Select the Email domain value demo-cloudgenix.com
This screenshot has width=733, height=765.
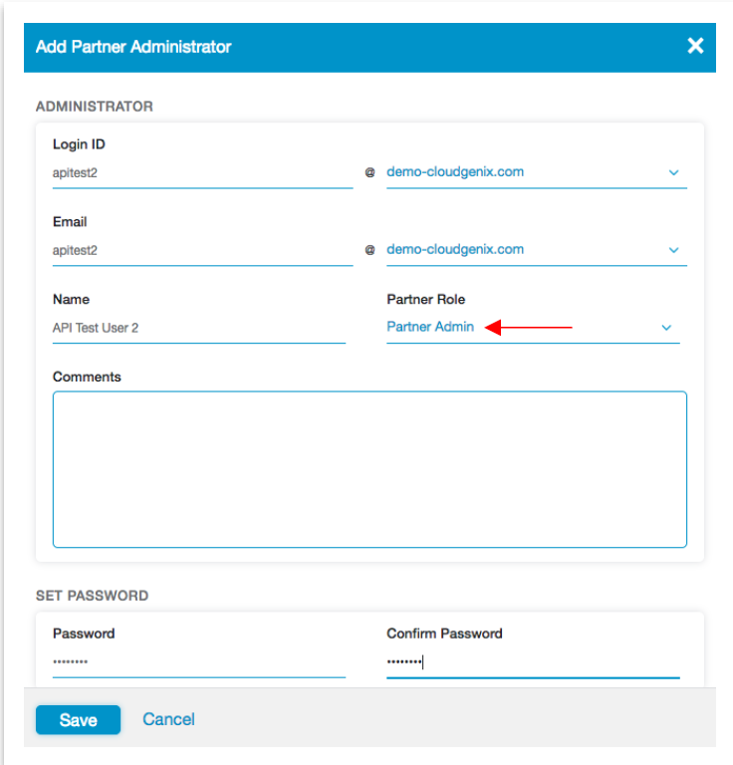[454, 249]
